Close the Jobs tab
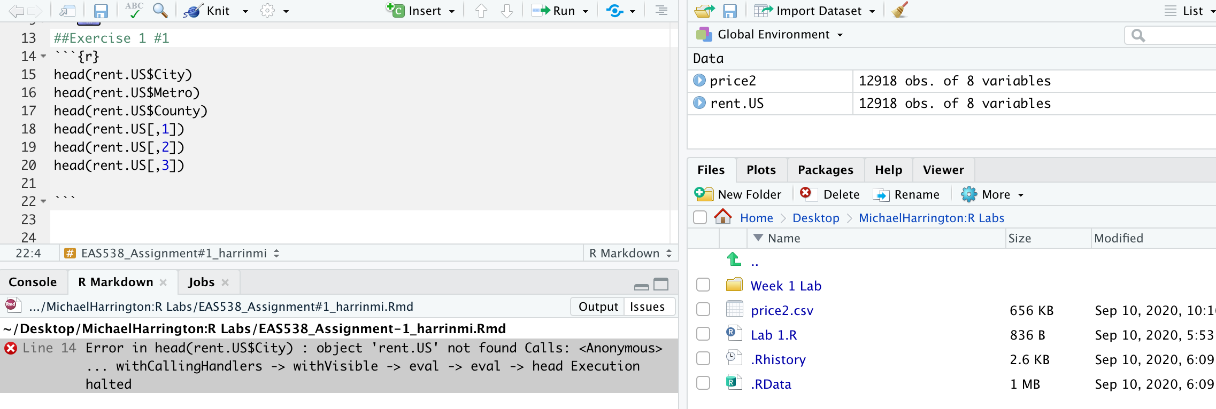The height and width of the screenshot is (409, 1216). [225, 282]
